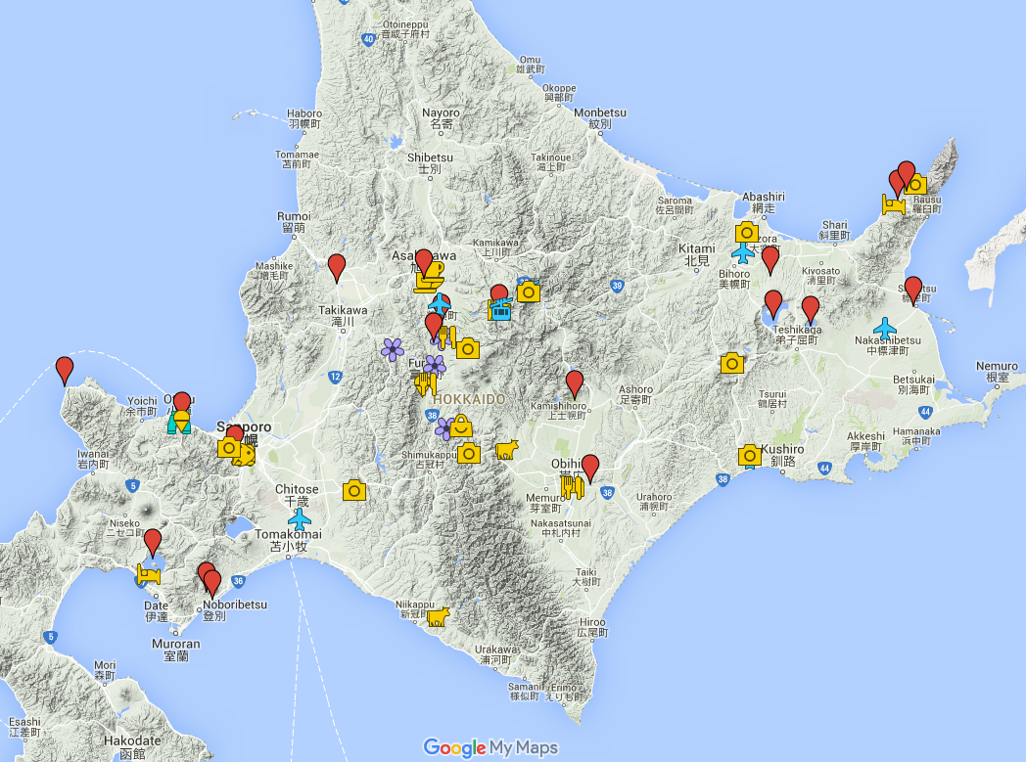
Task: Click the red pin above Kamishihoro
Action: [x=575, y=382]
